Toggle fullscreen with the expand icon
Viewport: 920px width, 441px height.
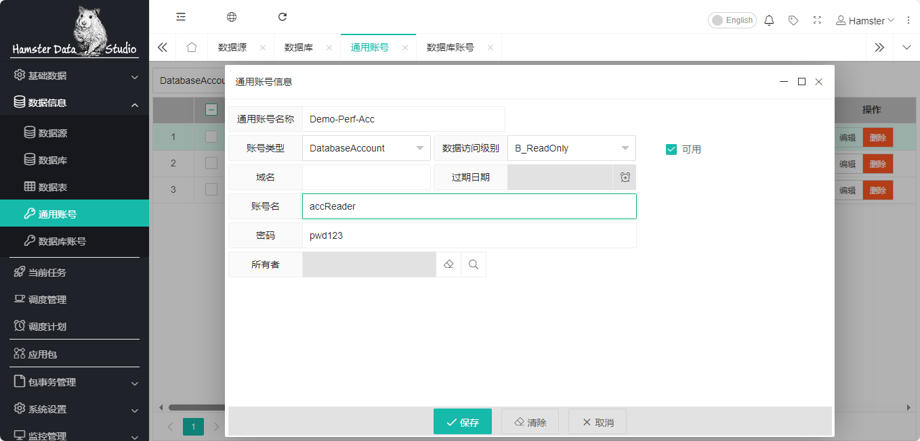pyautogui.click(x=817, y=20)
